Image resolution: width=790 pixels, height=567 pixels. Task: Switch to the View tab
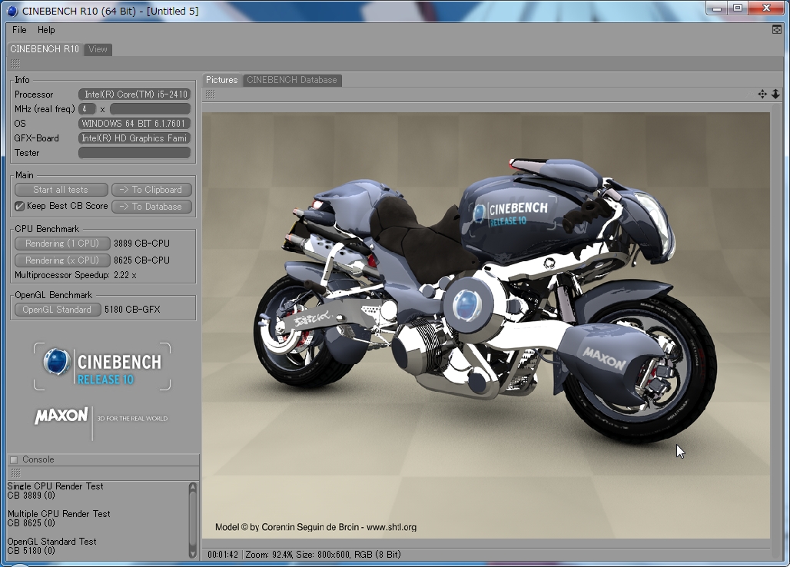click(98, 49)
